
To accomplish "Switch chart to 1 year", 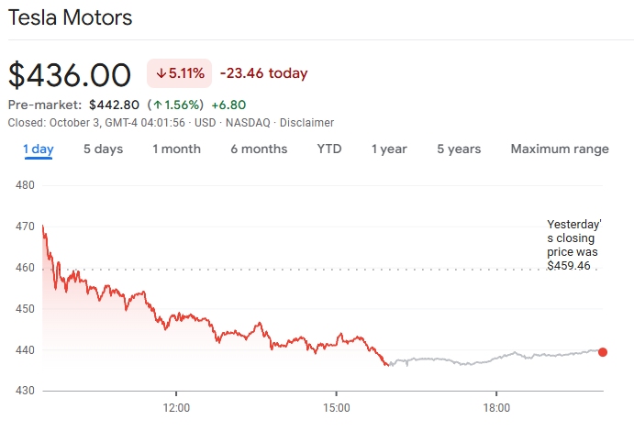I will [x=389, y=149].
